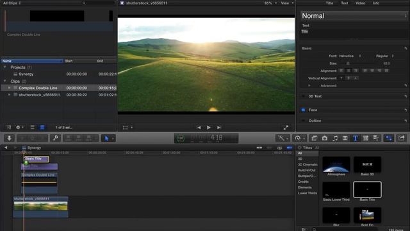Screen dimensions: 410x231
Task: Go back in timeline history
Action: coord(6,148)
